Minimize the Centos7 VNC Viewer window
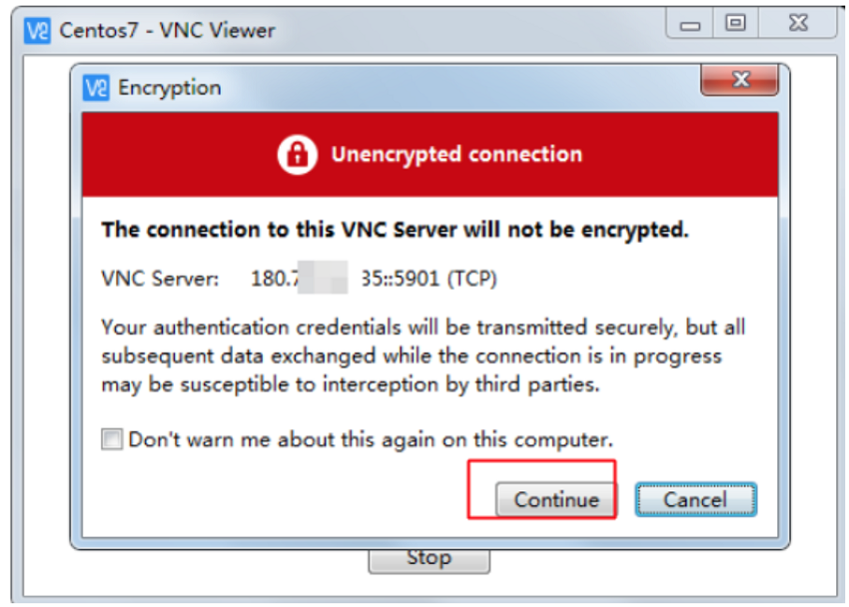This screenshot has width=849, height=607. click(x=690, y=24)
